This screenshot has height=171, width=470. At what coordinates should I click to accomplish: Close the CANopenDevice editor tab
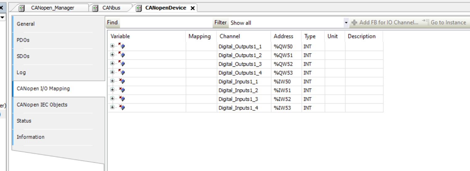point(193,8)
